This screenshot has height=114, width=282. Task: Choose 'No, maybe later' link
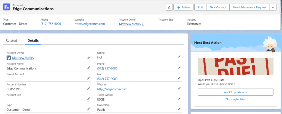(235, 99)
